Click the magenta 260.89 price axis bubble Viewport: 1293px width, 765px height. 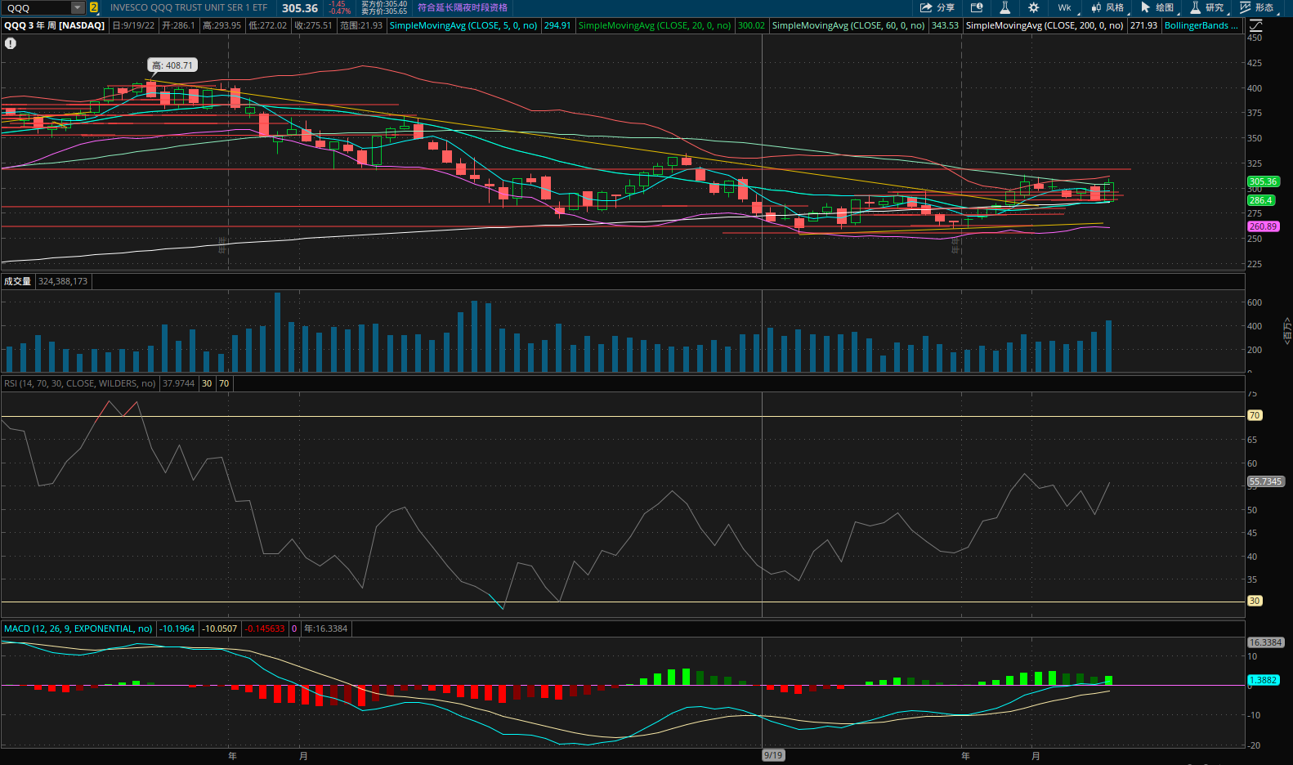coord(1263,226)
